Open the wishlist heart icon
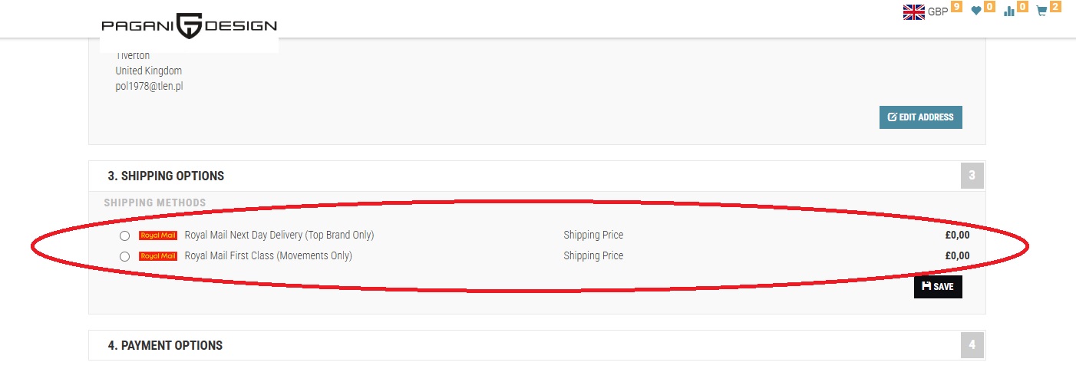 pyautogui.click(x=976, y=12)
